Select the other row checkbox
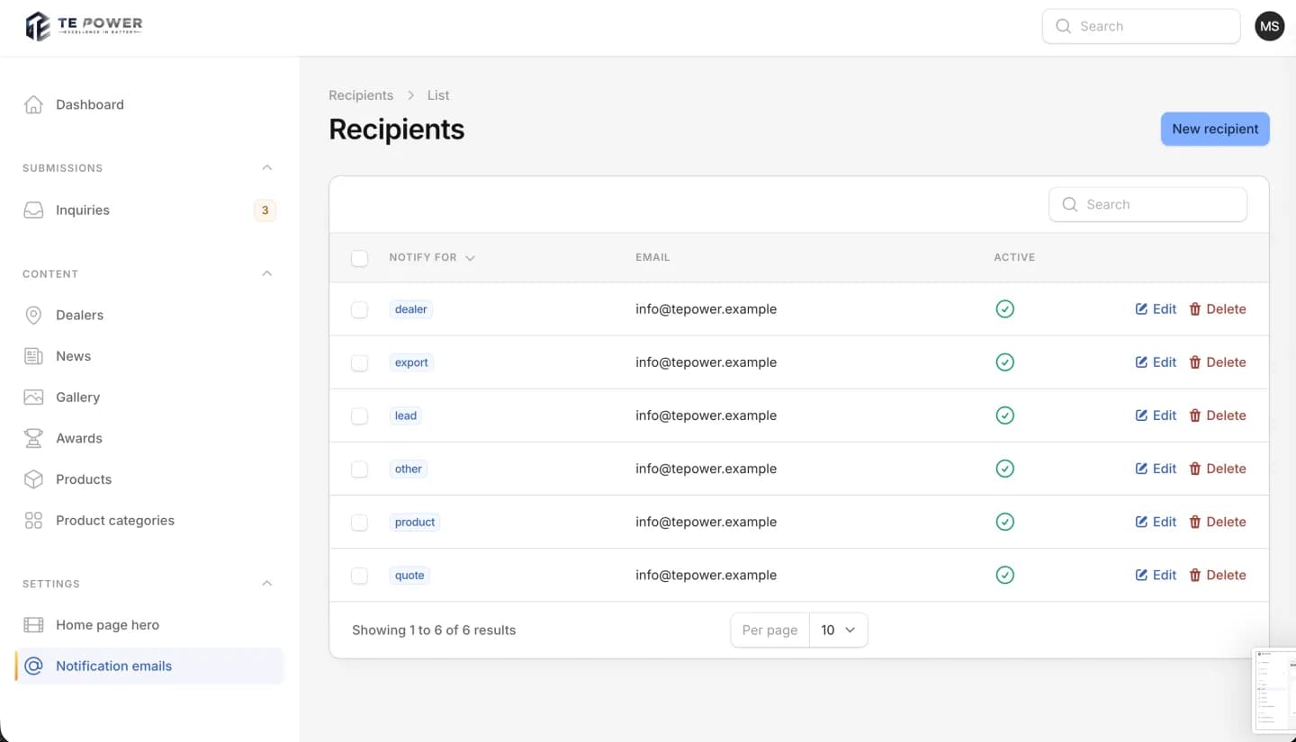Image resolution: width=1296 pixels, height=742 pixels. [359, 469]
